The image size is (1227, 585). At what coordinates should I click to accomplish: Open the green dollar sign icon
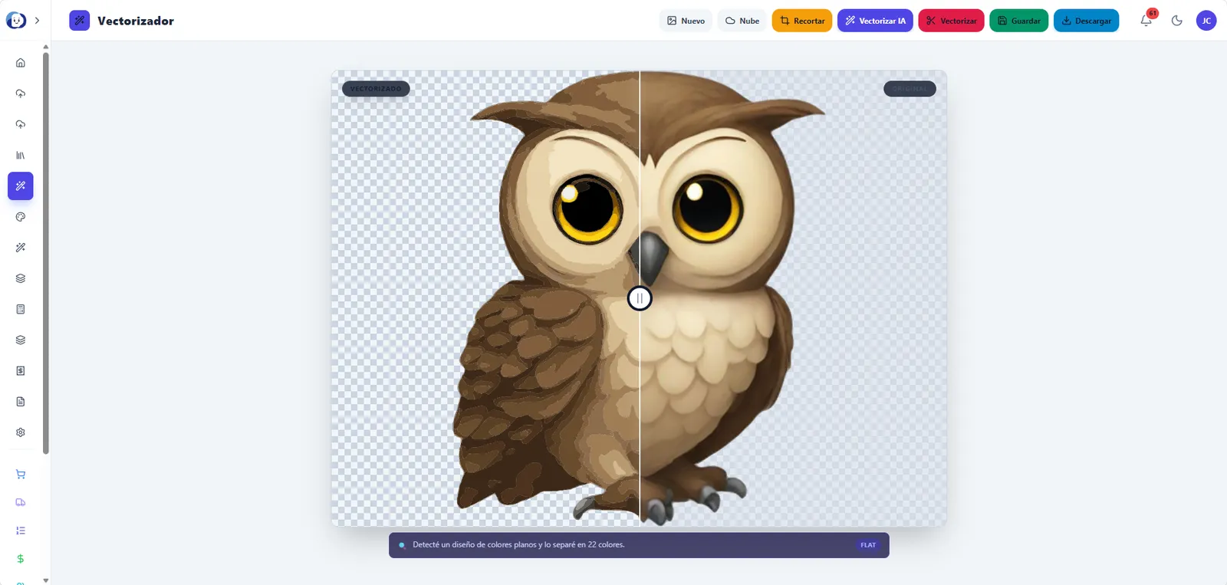tap(21, 559)
